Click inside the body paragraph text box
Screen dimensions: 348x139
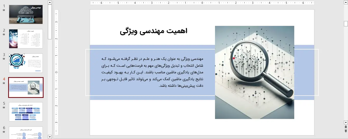(x=152, y=72)
